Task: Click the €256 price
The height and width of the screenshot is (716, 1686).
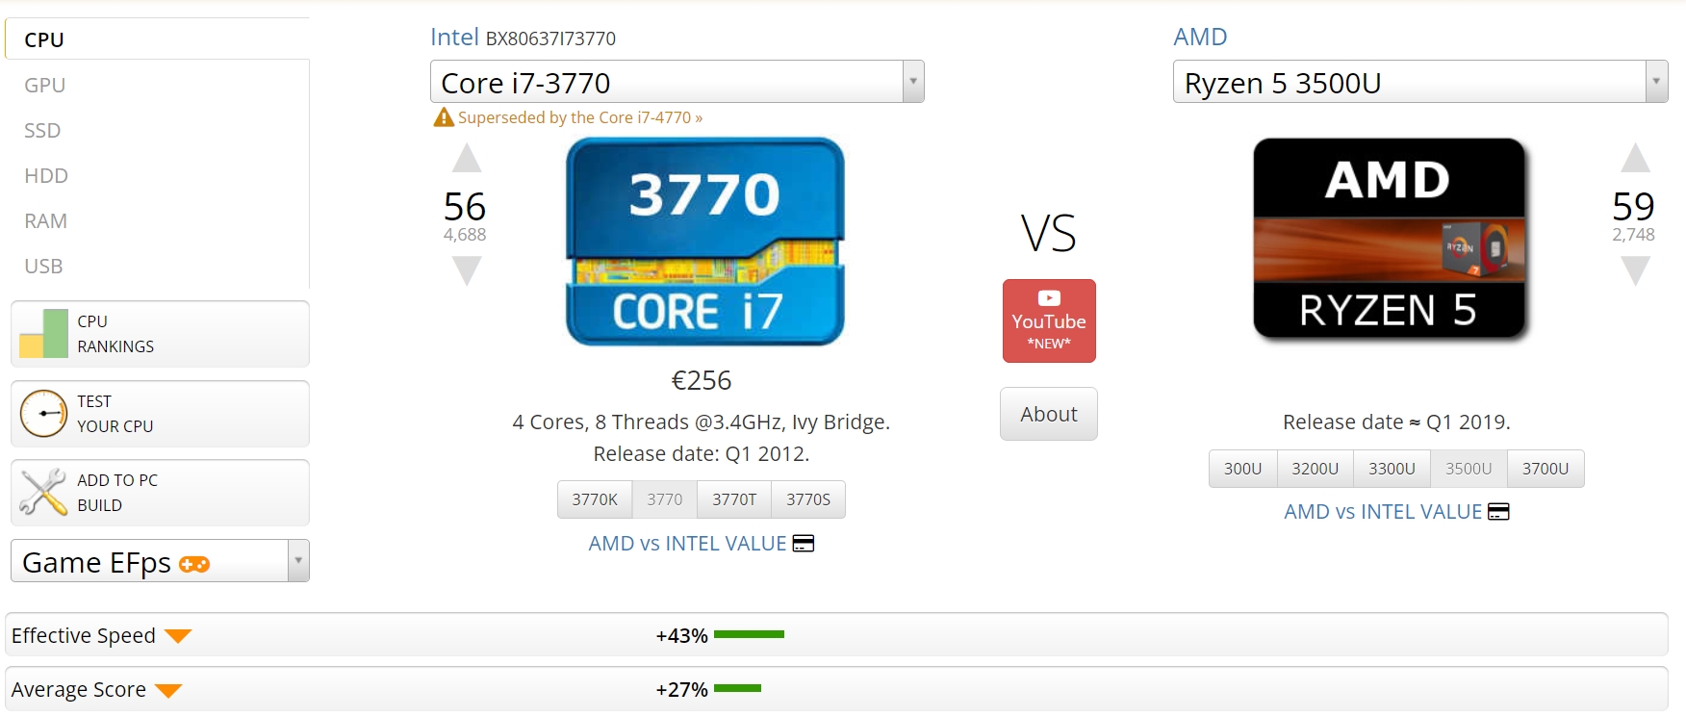Action: 702,381
